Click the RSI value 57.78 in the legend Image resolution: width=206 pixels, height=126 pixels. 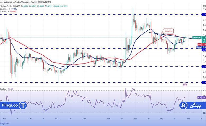click(11, 89)
